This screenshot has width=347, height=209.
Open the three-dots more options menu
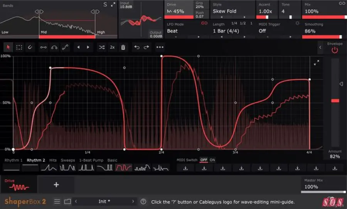[160, 47]
